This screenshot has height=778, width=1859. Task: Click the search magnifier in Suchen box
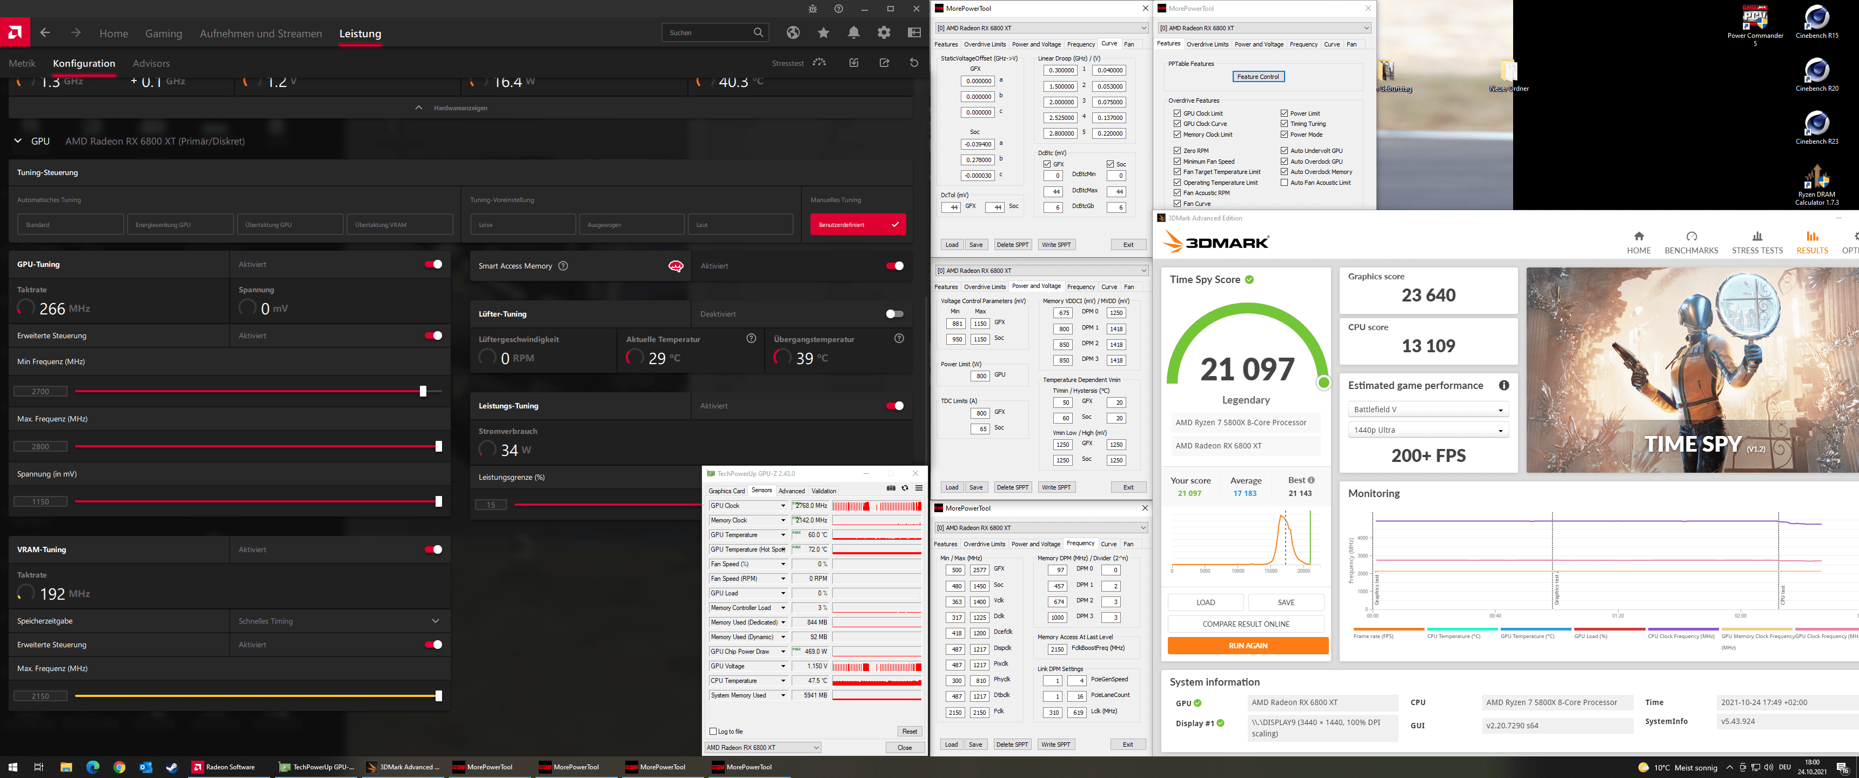[758, 32]
